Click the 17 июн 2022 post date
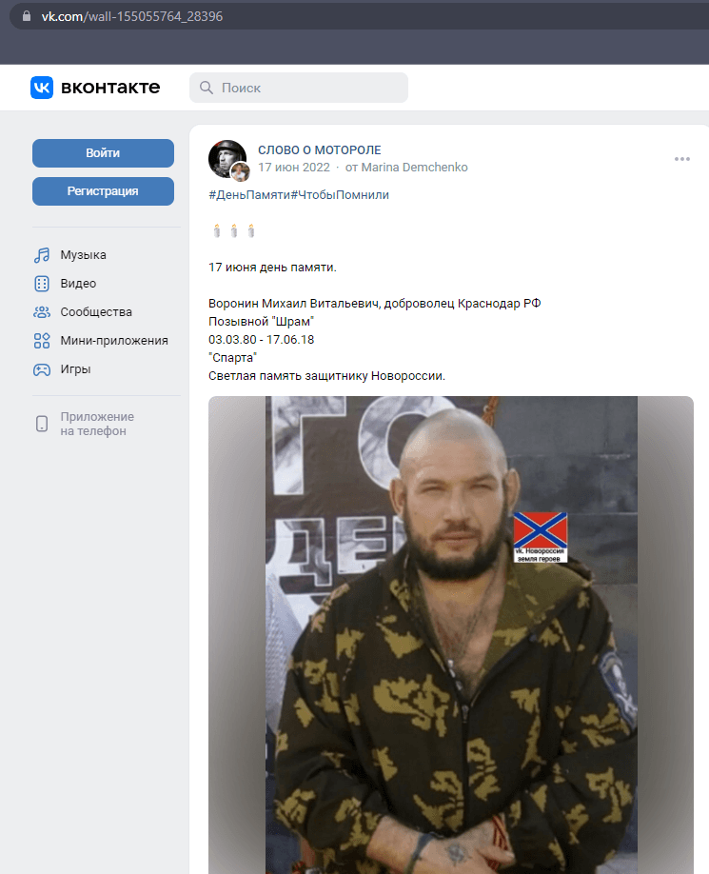 coord(293,168)
